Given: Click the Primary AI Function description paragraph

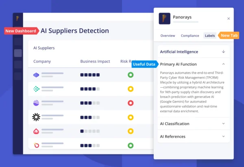Looking at the screenshot, I should pos(192,92).
